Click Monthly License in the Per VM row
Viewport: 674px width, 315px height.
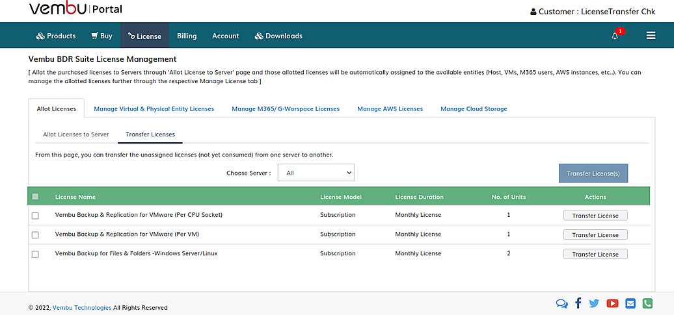tap(418, 234)
